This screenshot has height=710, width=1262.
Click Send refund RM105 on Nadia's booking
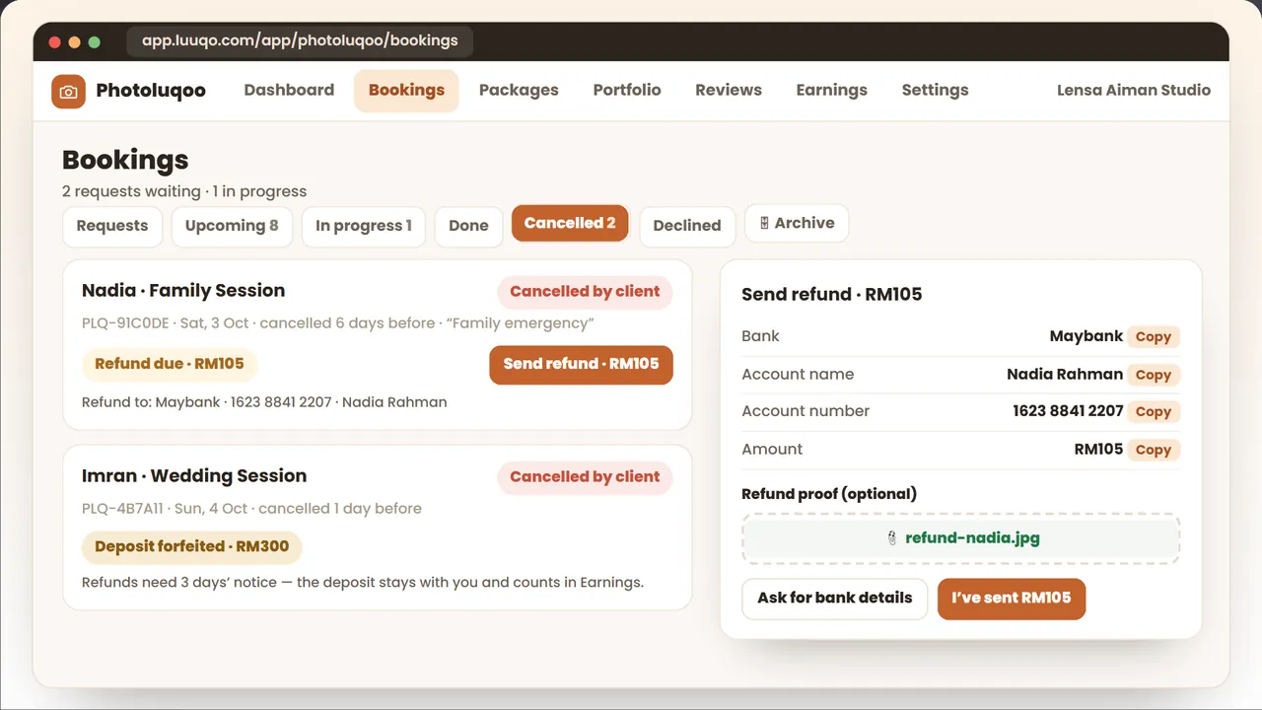(581, 364)
